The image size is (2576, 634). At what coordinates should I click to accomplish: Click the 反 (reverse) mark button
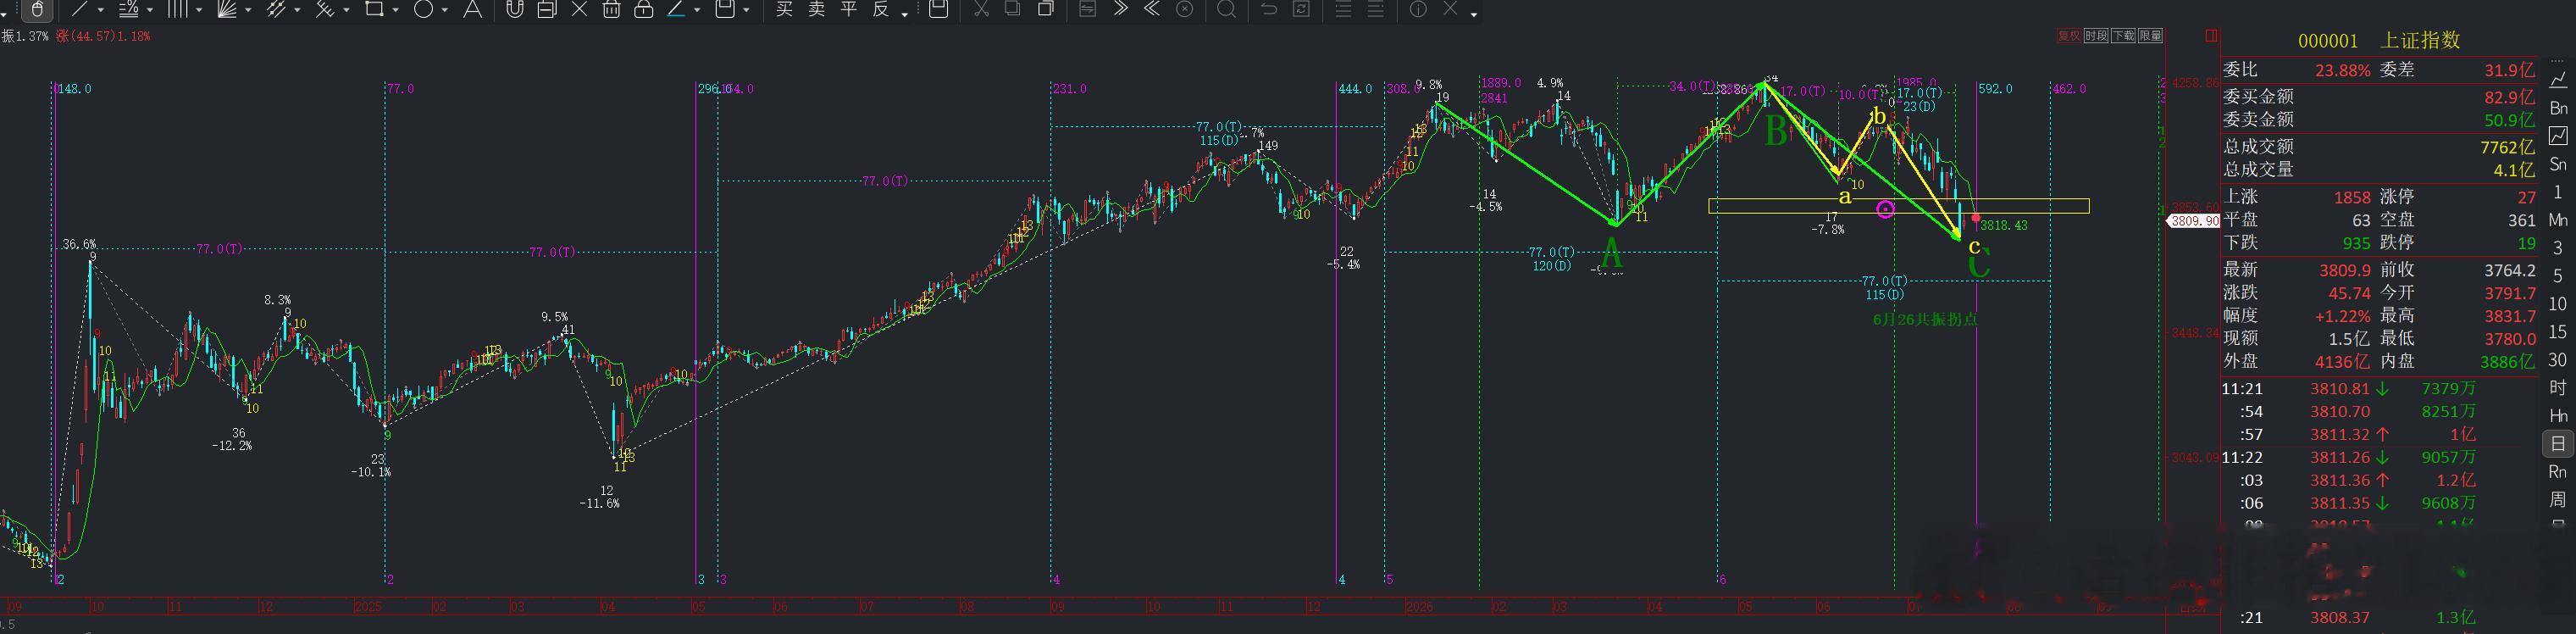(x=881, y=9)
